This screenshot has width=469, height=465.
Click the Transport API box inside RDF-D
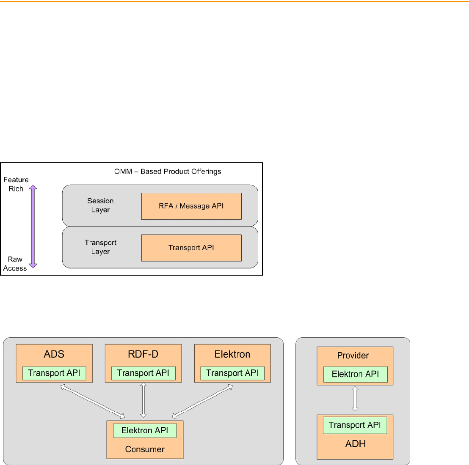pyautogui.click(x=143, y=373)
